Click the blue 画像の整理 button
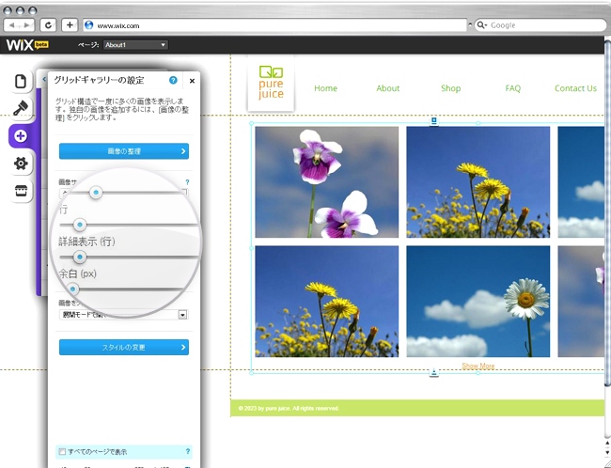 [124, 151]
